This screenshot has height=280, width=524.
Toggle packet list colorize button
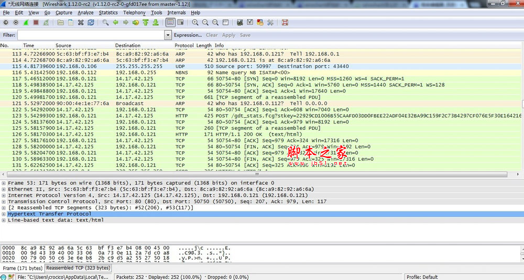tap(170, 23)
